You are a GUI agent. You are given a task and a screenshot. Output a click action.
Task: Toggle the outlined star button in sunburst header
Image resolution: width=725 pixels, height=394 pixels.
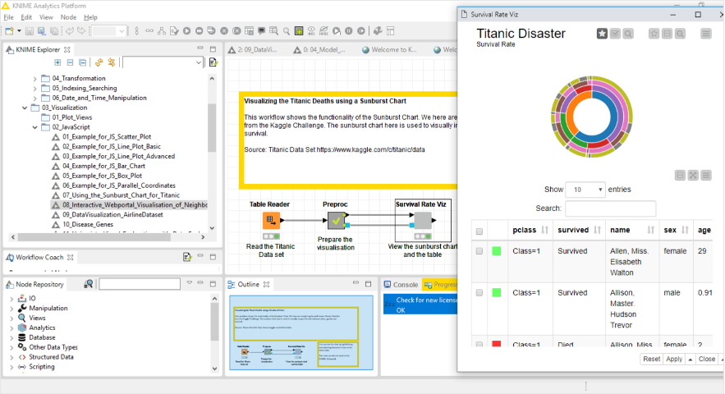click(x=654, y=34)
